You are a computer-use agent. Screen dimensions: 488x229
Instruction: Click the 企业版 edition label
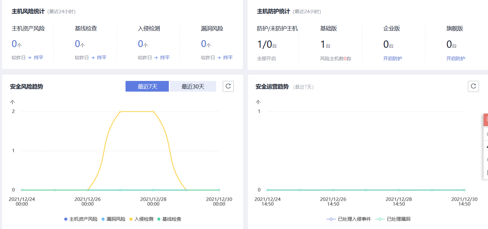coord(392,29)
